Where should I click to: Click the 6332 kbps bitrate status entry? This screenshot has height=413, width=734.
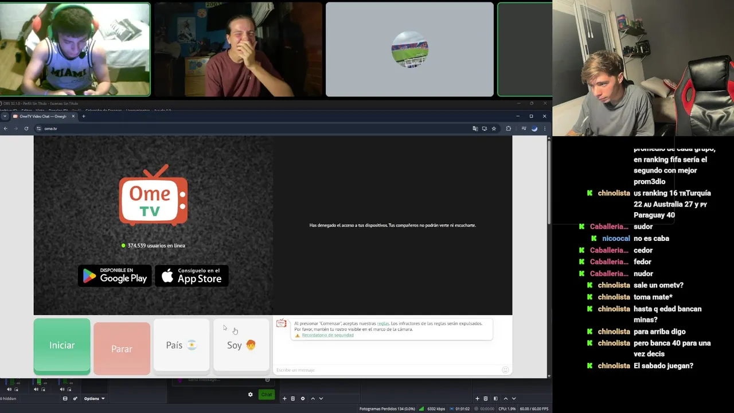(436, 409)
